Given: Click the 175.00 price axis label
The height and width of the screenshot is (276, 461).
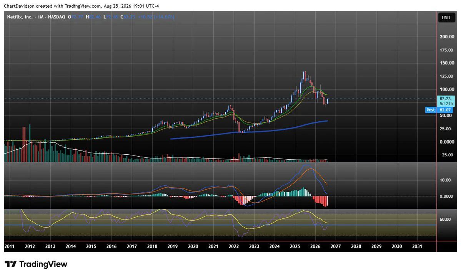Looking at the screenshot, I should [447, 50].
